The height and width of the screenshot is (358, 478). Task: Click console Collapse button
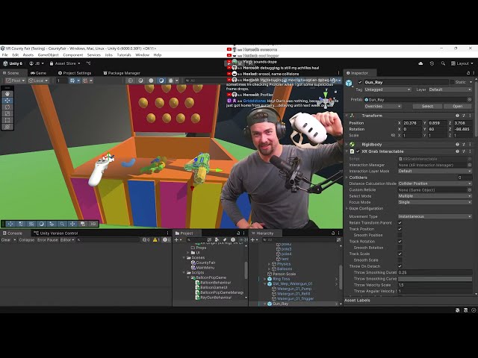(27, 240)
